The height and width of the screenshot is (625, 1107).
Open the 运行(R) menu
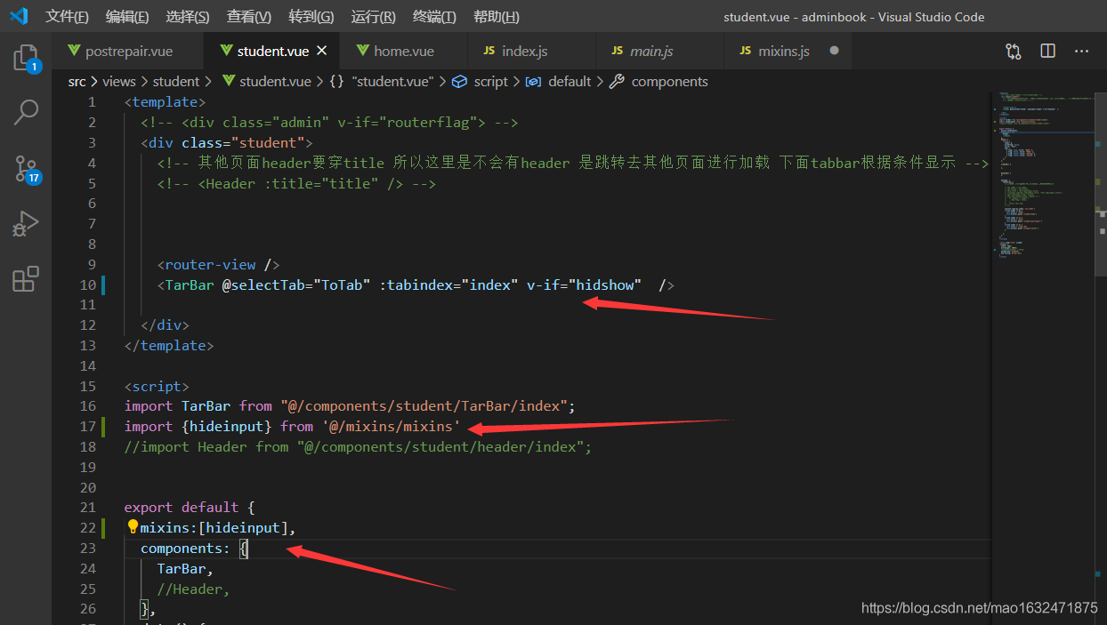[374, 17]
